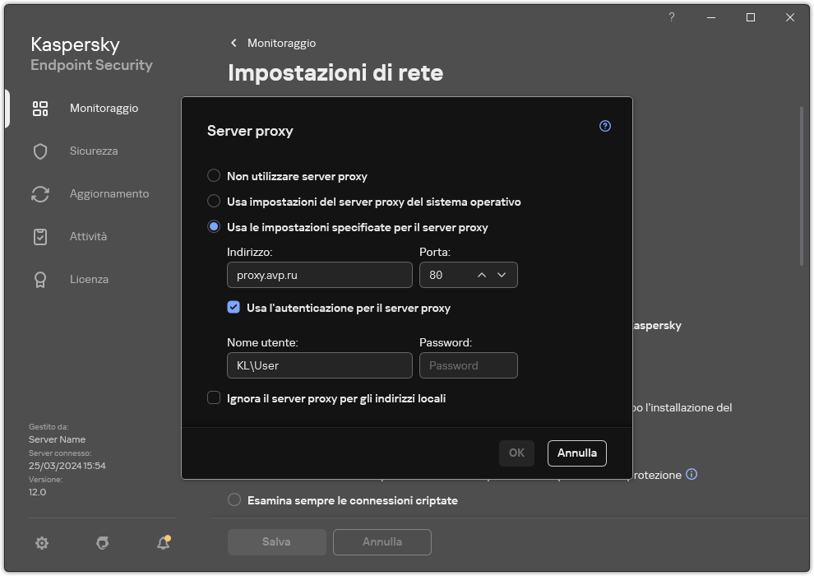This screenshot has width=814, height=576.
Task: Click Annulla in the proxy dialog
Action: (x=576, y=453)
